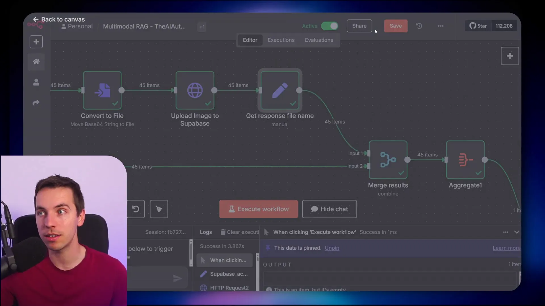Screen dimensions: 545x306
Task: Toggle the Active workflow switch
Action: coord(330,26)
